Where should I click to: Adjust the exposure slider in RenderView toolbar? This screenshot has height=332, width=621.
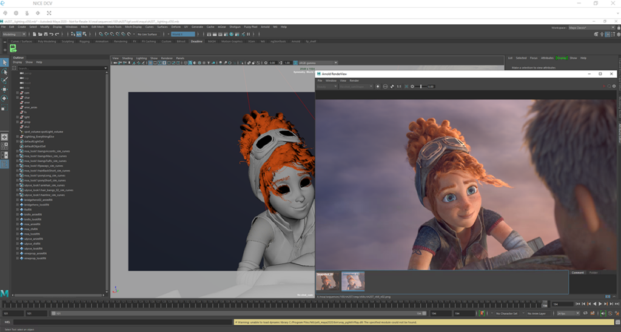(421, 86)
